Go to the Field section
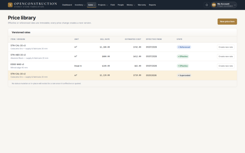Screen dimensions: 245x153 click(x=112, y=5)
